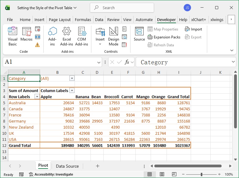This screenshot has height=178, width=239.
Task: Select the Australia row label cell
Action: (24, 103)
